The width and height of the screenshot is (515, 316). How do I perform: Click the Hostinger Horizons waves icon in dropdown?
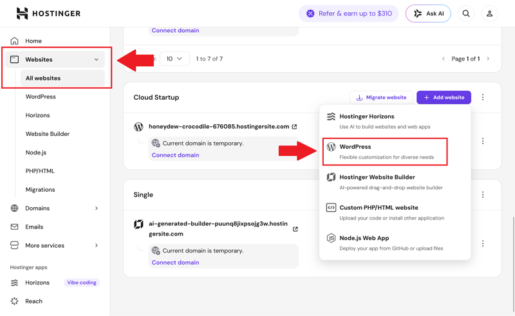click(x=331, y=116)
